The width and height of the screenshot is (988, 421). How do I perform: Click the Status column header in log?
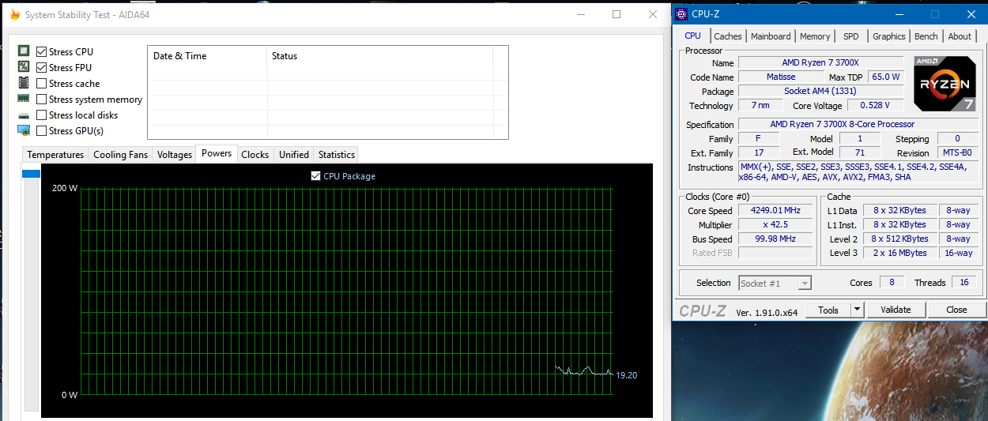(380, 56)
